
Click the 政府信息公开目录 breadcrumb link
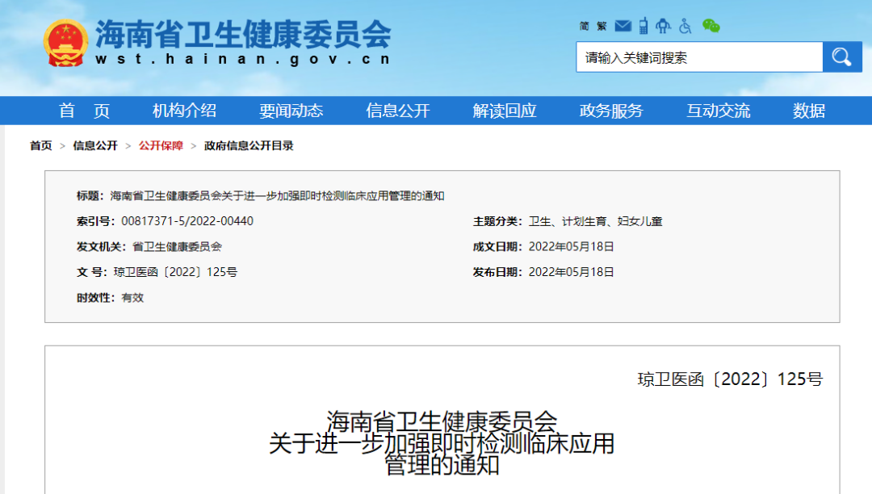point(249,146)
